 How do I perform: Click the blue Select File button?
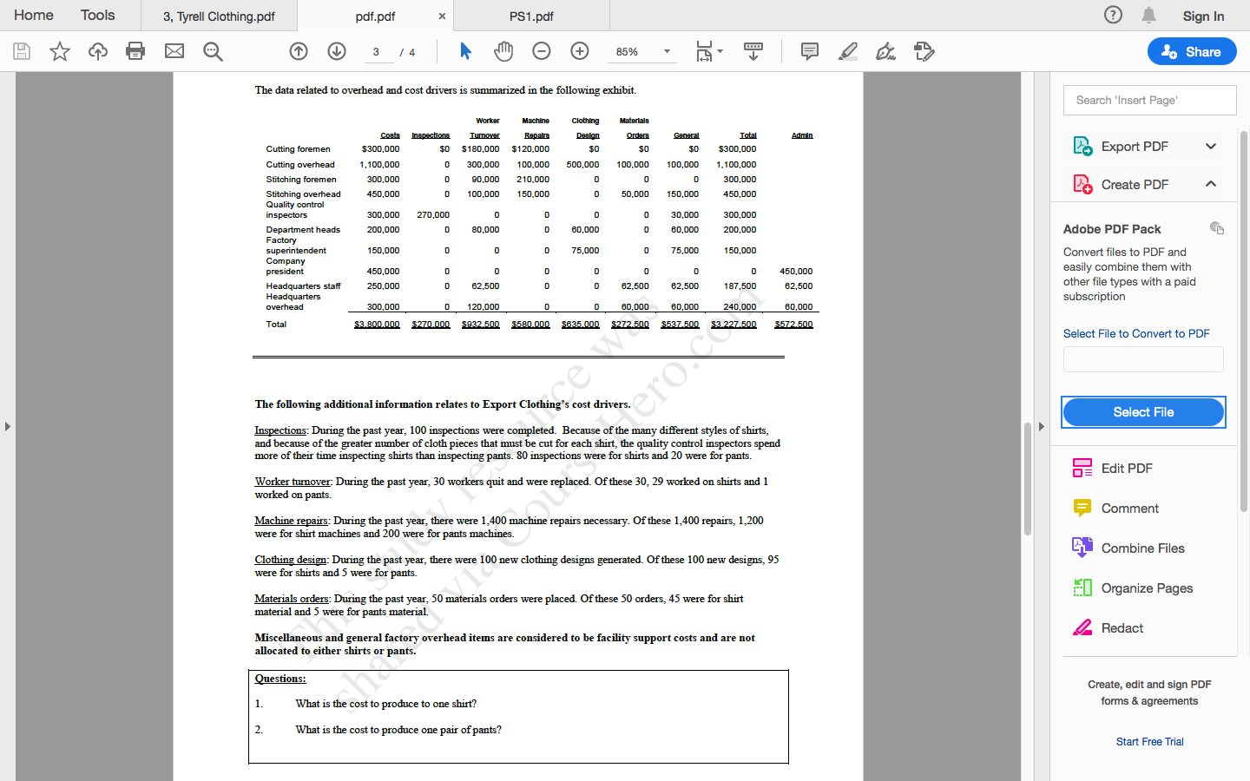click(x=1143, y=412)
